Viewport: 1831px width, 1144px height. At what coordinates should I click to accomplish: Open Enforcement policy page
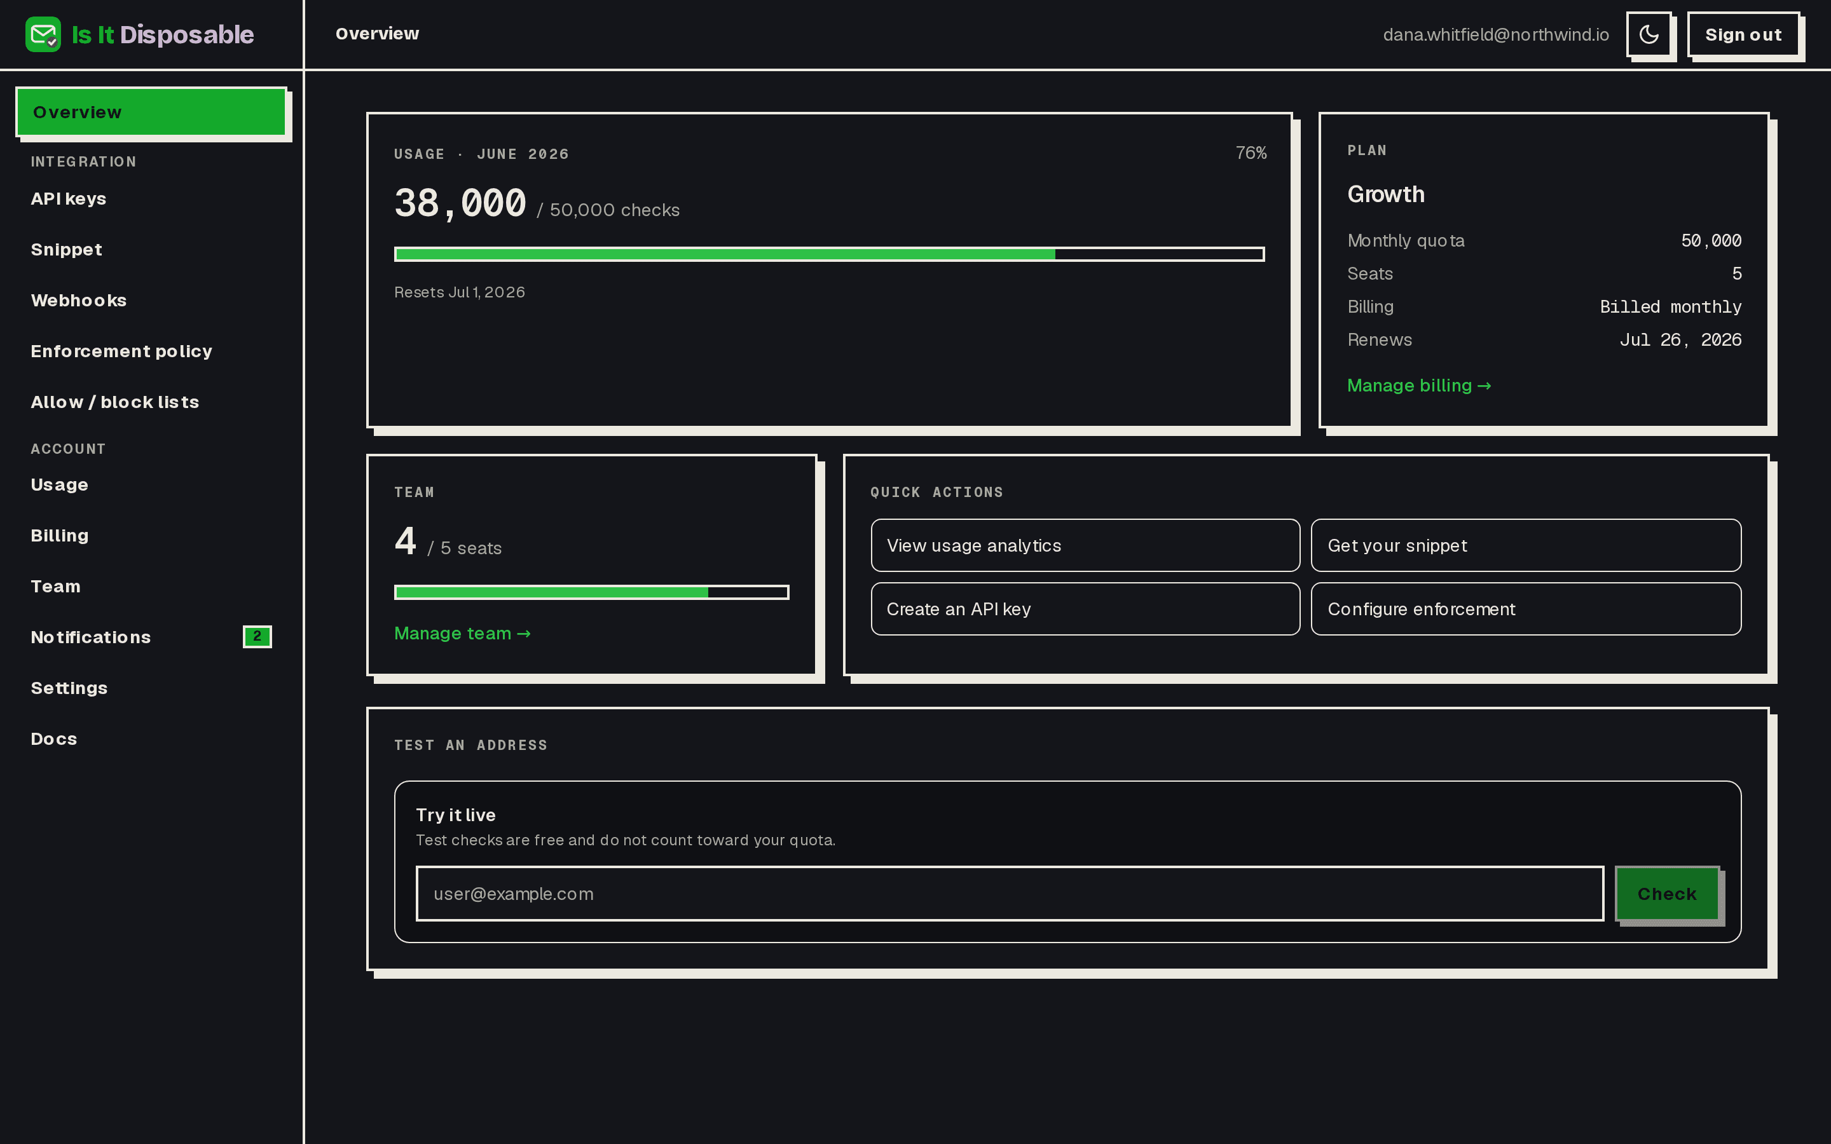coord(151,351)
